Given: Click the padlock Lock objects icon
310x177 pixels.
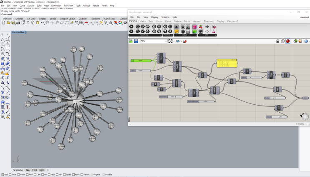Looking at the screenshot, I should 111,22.
